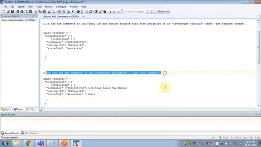Open Print Preview from toolbar
This screenshot has width=261, height=147.
[26, 12]
